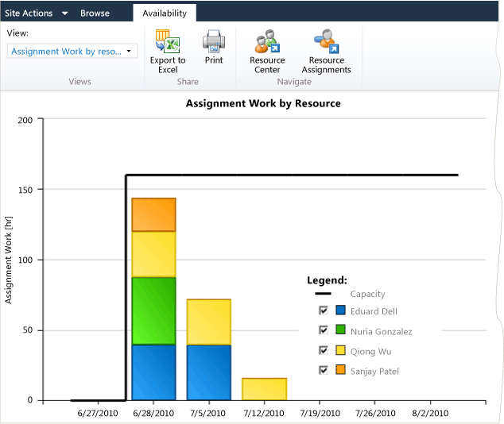
Task: Open the Assignment Work by resource combo box
Action: (x=72, y=51)
